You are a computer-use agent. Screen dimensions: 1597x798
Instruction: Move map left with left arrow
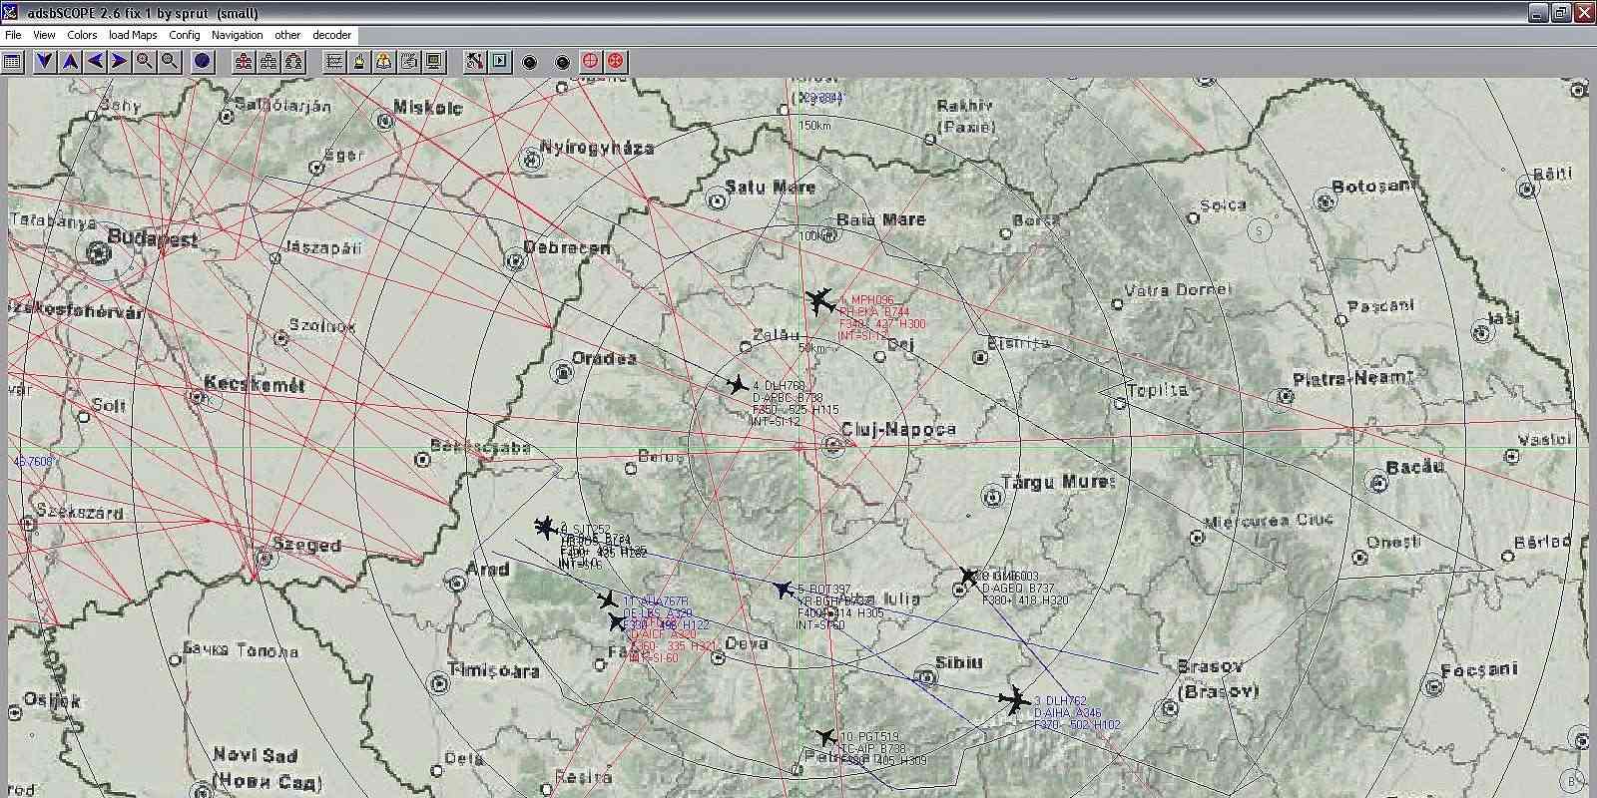pos(95,62)
